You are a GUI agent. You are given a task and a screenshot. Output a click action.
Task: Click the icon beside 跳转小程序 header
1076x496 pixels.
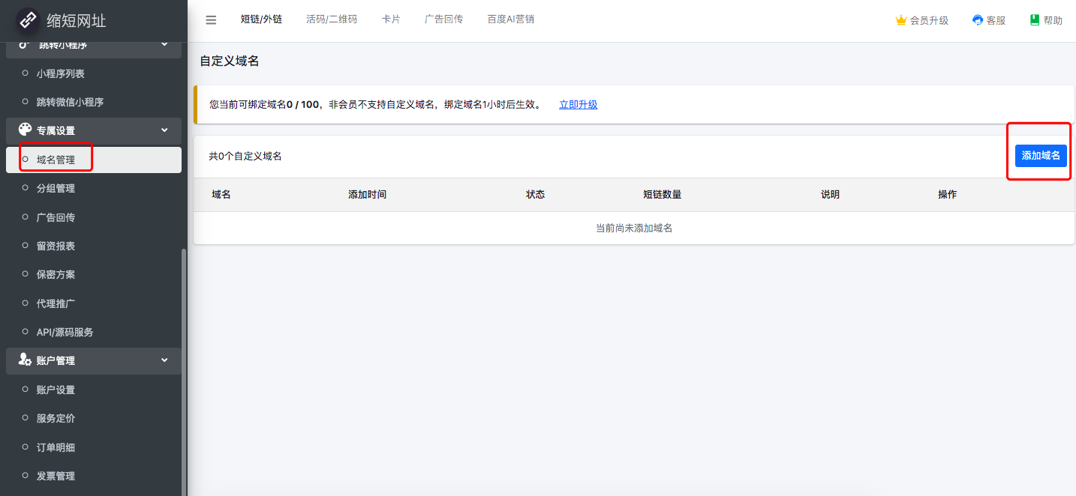(x=25, y=46)
